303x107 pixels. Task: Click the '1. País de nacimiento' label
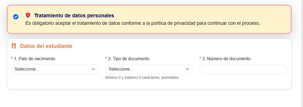pos(34,59)
